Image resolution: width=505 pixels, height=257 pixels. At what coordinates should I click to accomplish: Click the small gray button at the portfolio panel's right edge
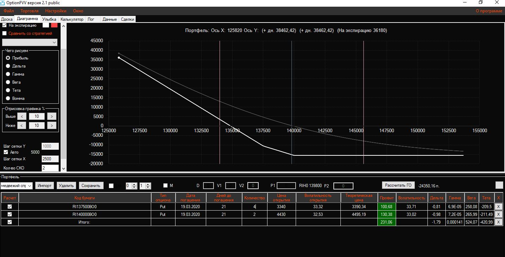[x=499, y=185]
